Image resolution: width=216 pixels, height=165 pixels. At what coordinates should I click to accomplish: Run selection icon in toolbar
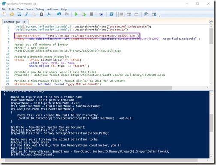[x=84, y=14]
